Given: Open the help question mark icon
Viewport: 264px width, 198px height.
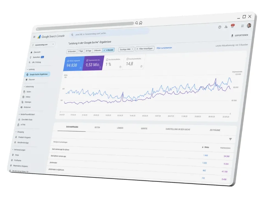Looking at the screenshot, I should 219,27.
